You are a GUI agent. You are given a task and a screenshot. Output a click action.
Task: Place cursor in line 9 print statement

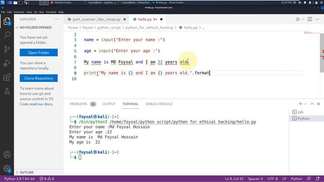coord(147,73)
